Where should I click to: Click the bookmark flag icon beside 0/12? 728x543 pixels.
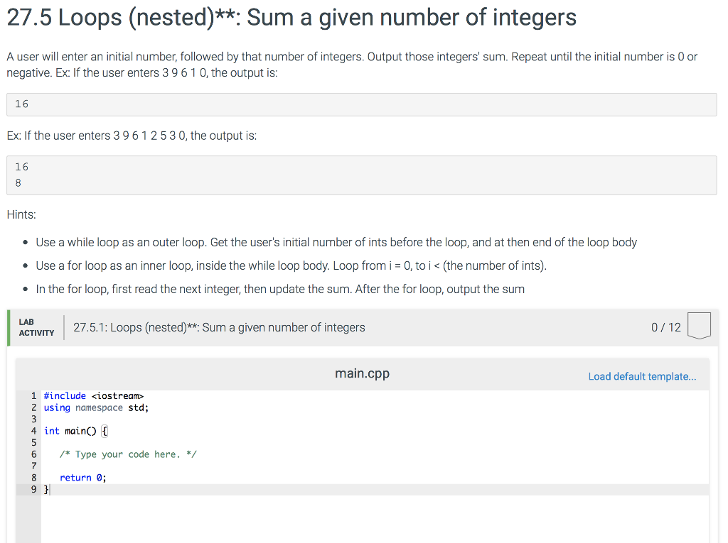pos(698,325)
